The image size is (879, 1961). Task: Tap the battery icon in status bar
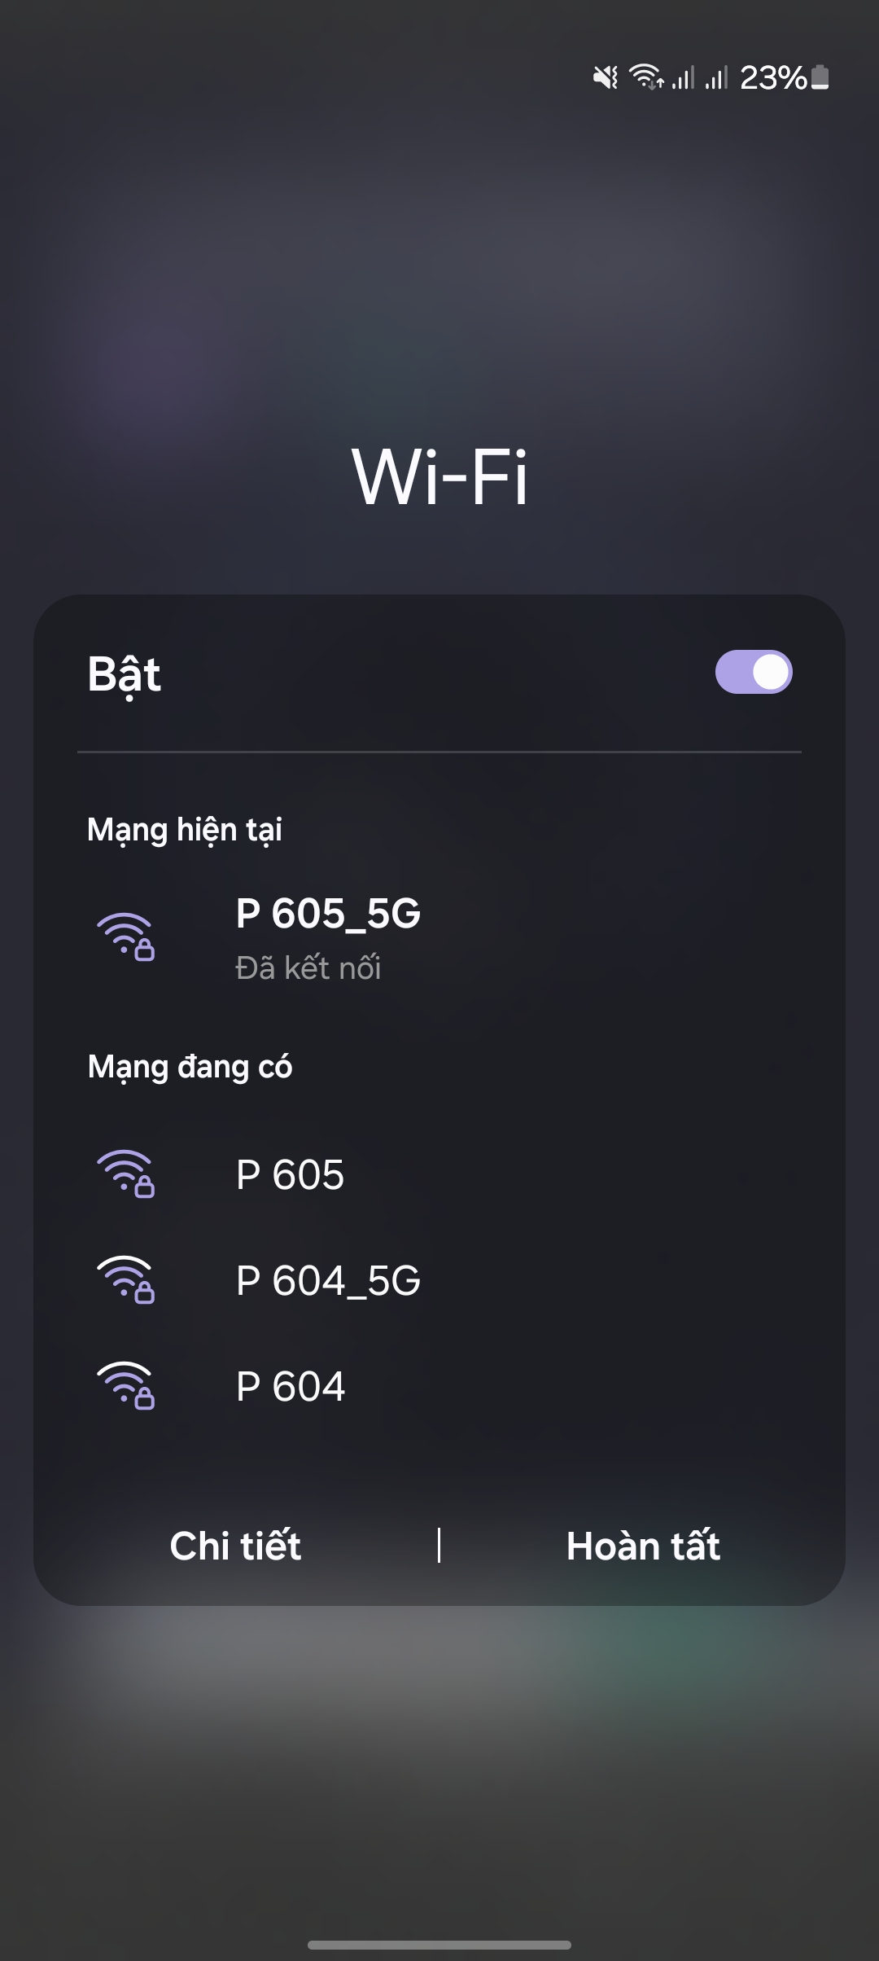click(820, 77)
